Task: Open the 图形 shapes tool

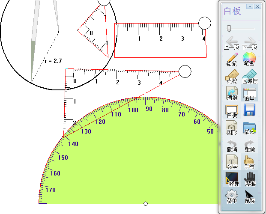Action: [x=232, y=128]
